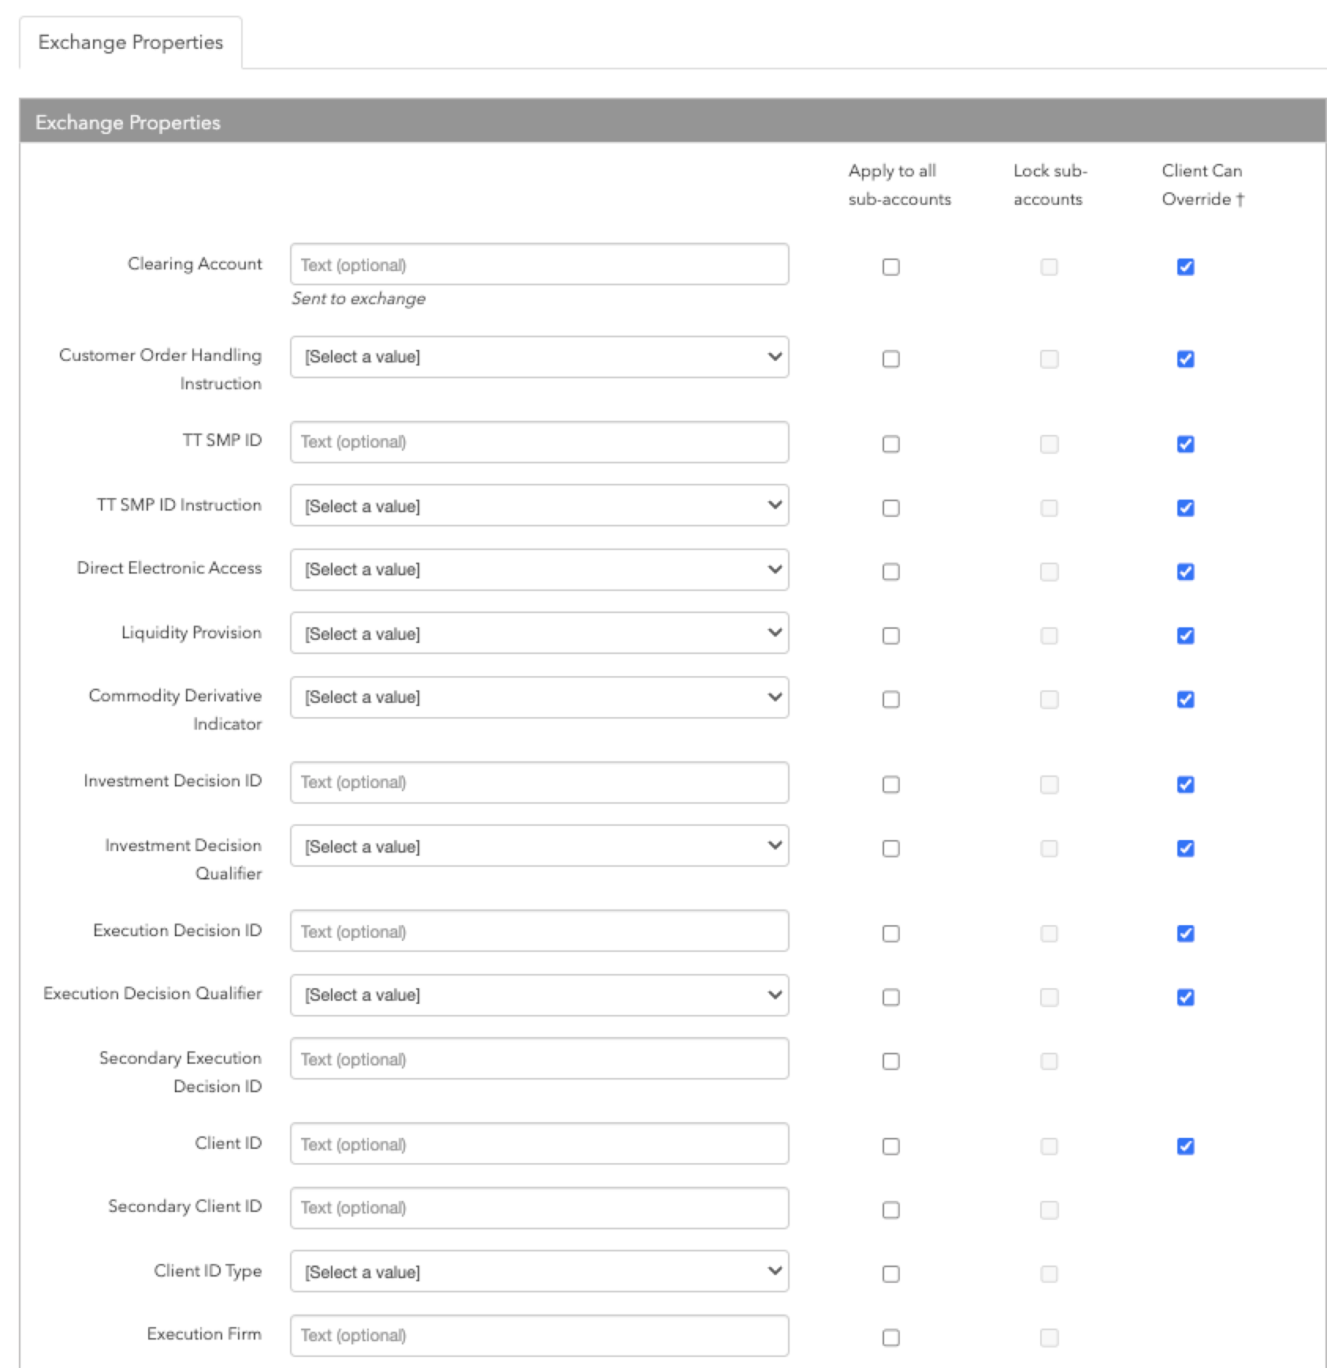Focus the Investment Decision ID input
The height and width of the screenshot is (1368, 1327).
539,783
